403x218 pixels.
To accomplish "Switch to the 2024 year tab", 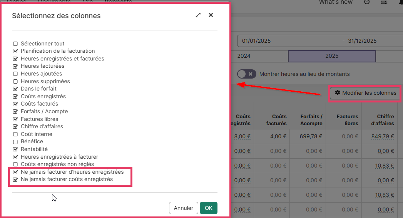I will 244,56.
